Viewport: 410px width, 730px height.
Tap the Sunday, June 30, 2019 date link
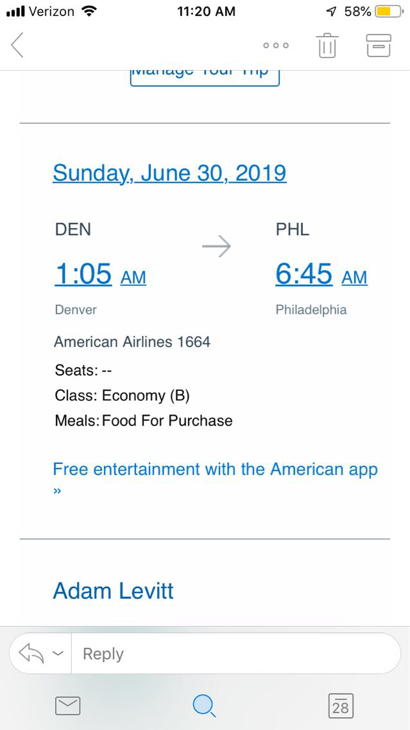click(x=169, y=173)
